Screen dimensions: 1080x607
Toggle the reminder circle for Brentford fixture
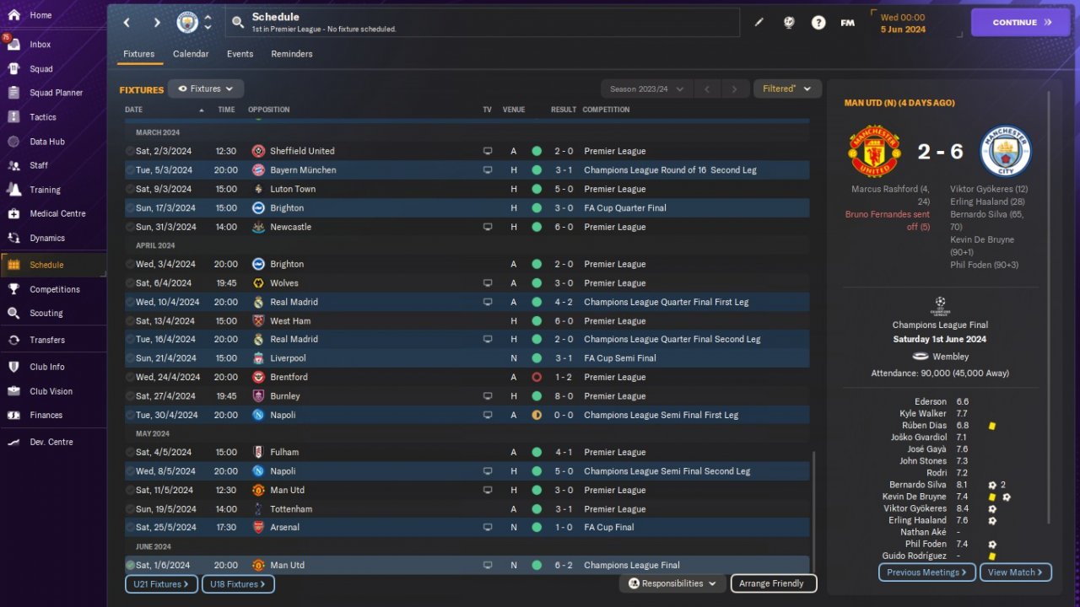tap(130, 377)
